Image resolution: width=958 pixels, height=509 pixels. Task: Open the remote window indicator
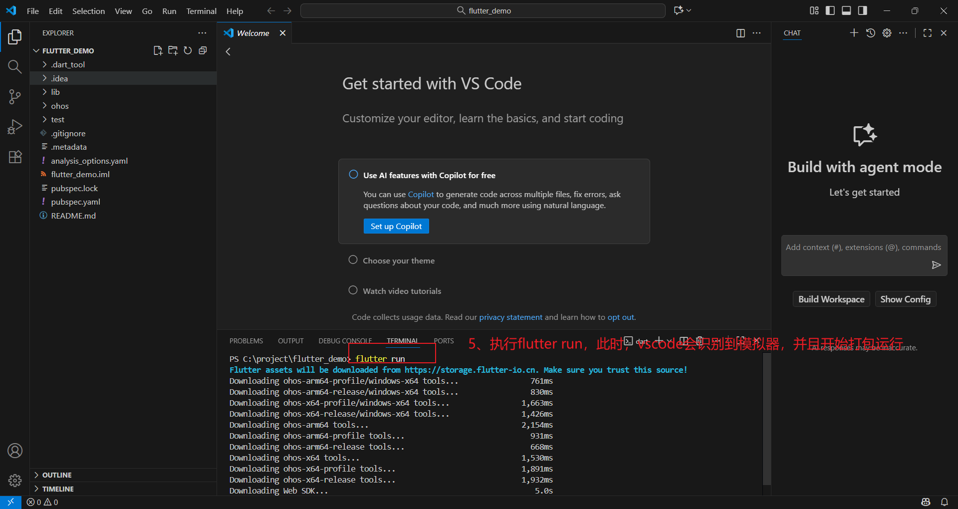[x=10, y=502]
